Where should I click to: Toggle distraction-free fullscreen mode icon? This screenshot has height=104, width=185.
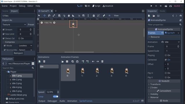143,11
